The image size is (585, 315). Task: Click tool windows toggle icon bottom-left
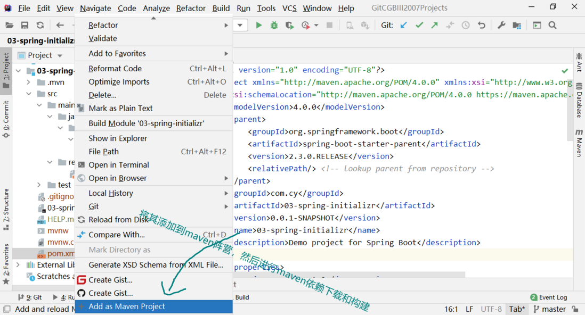(7, 309)
